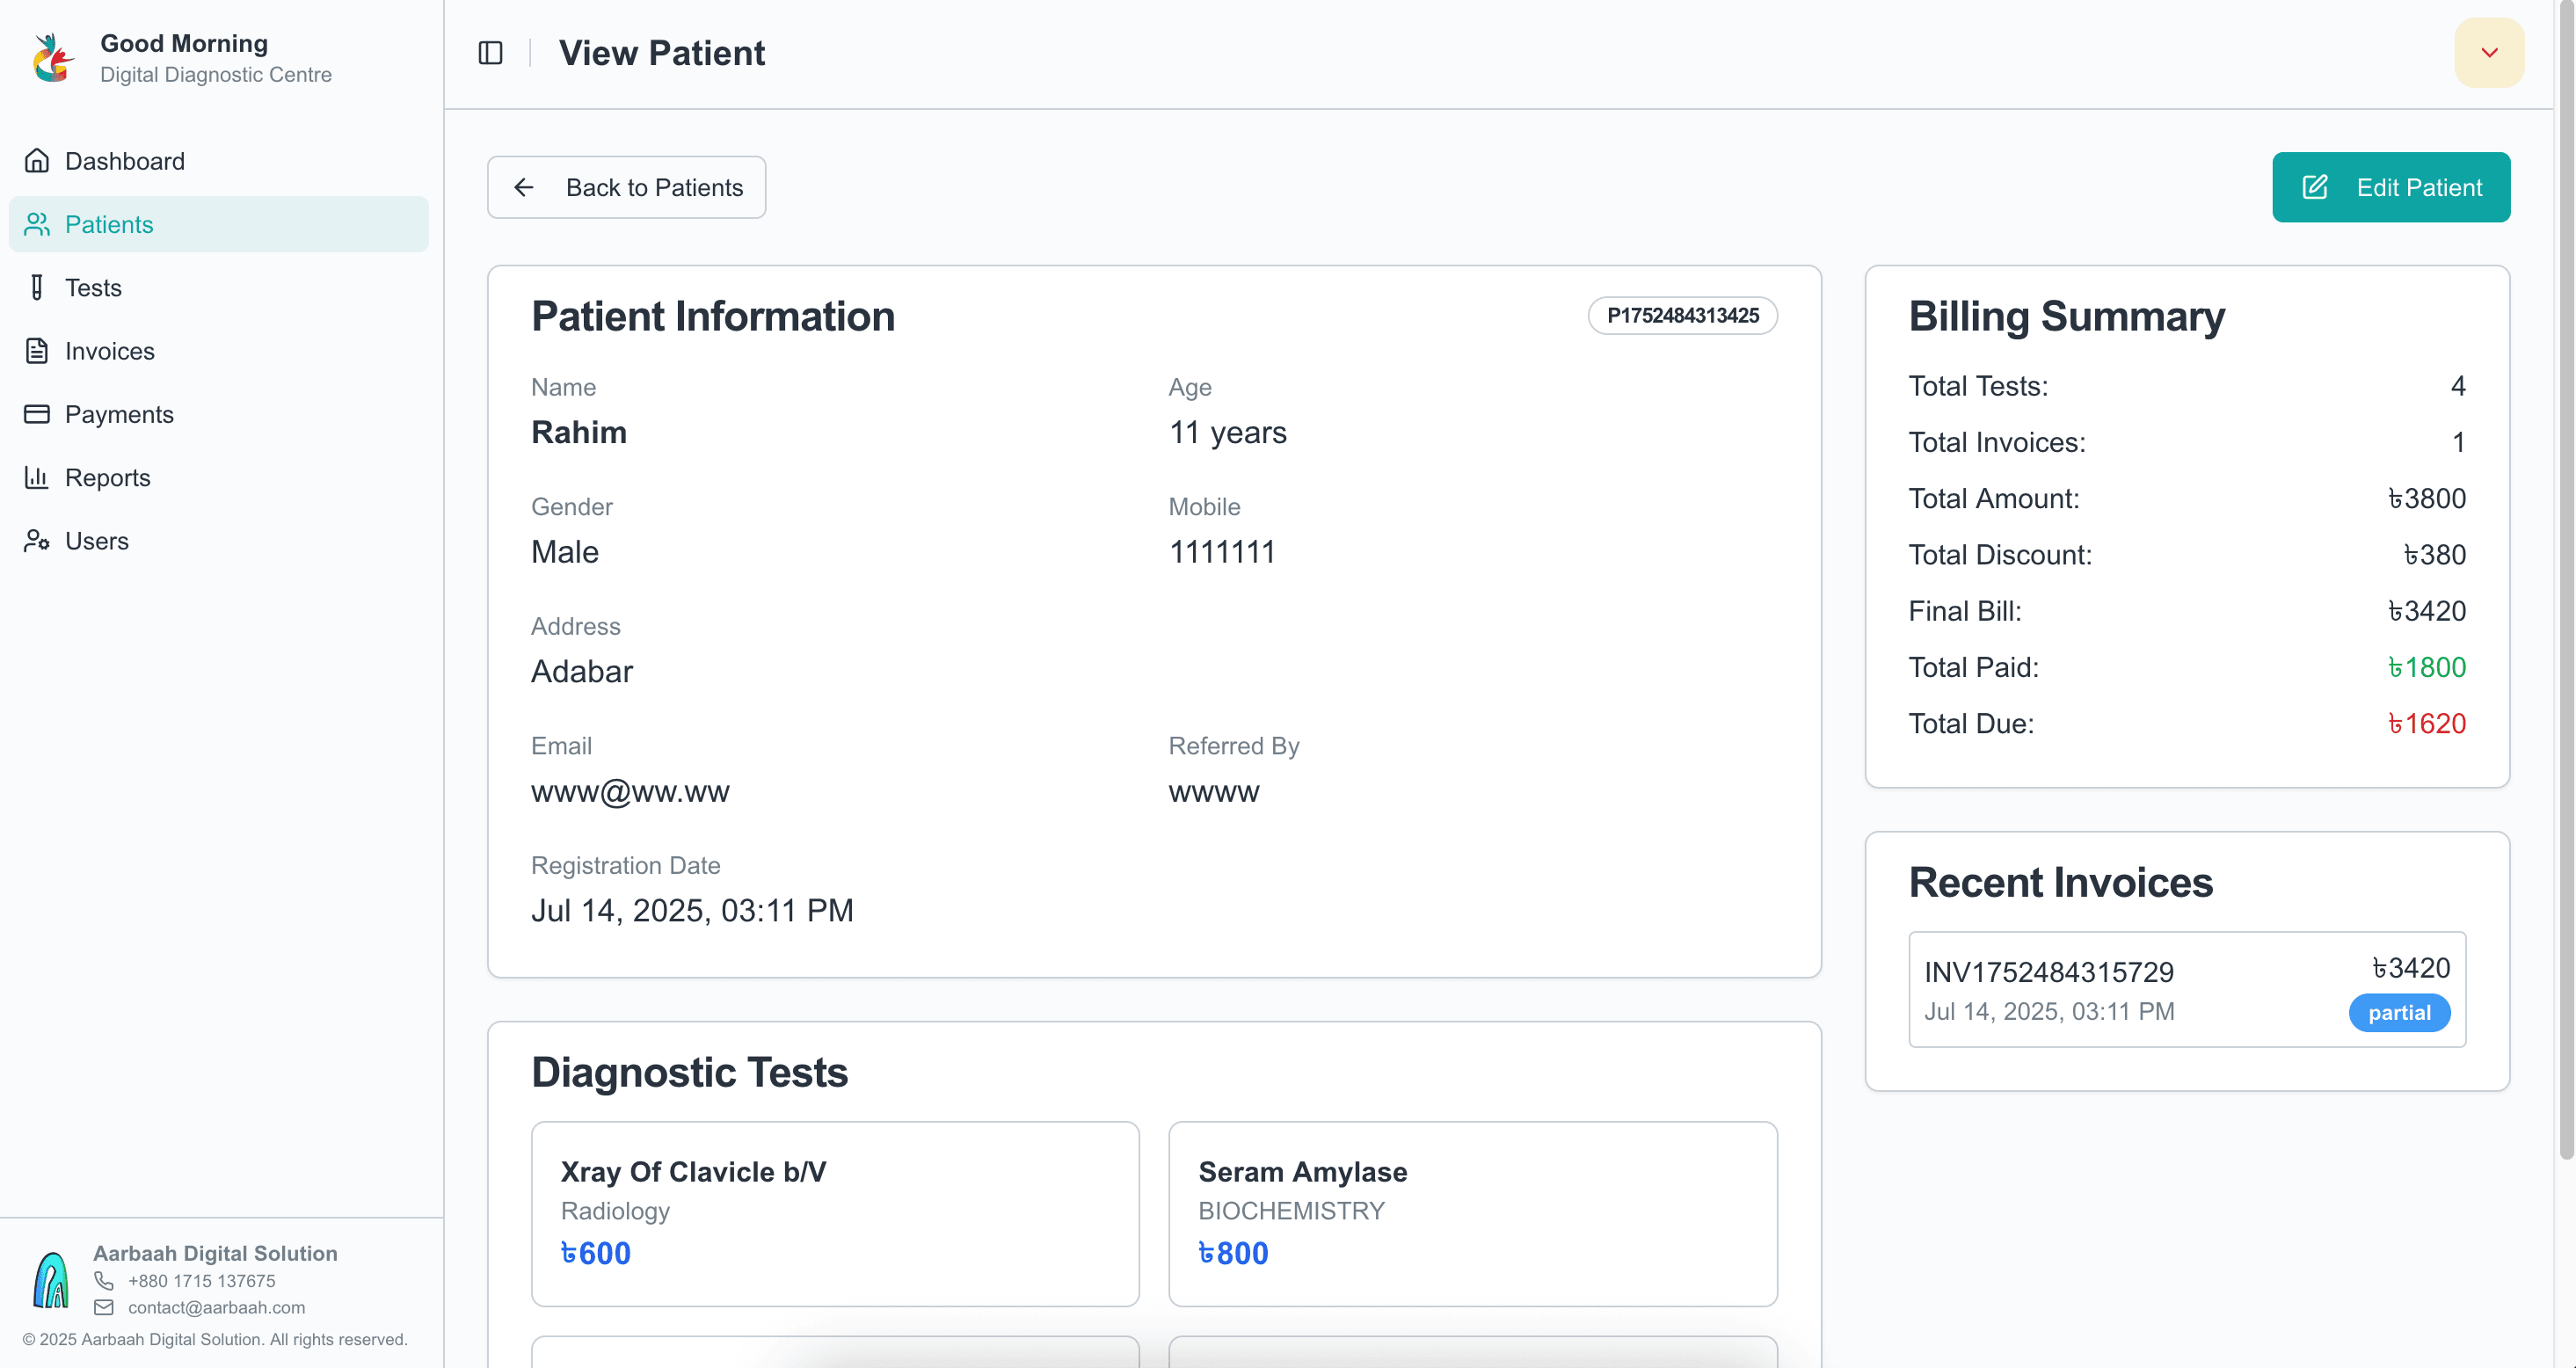Go to Tests section

tap(219, 288)
